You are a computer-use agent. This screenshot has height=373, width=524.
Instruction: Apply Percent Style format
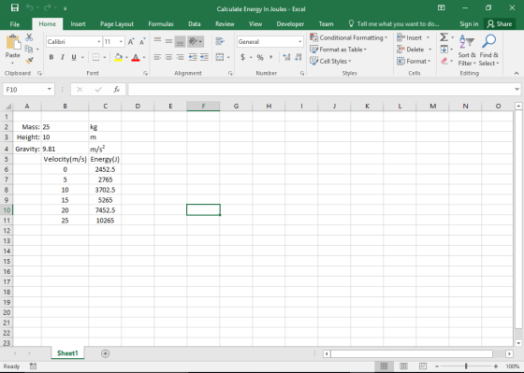pos(260,57)
